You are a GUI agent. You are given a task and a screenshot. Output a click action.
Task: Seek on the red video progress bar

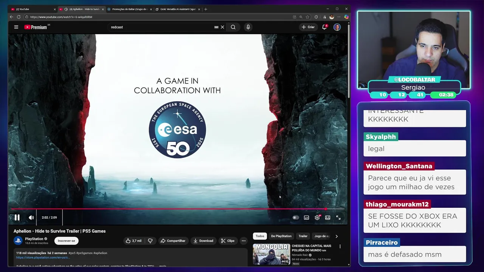pos(177,209)
